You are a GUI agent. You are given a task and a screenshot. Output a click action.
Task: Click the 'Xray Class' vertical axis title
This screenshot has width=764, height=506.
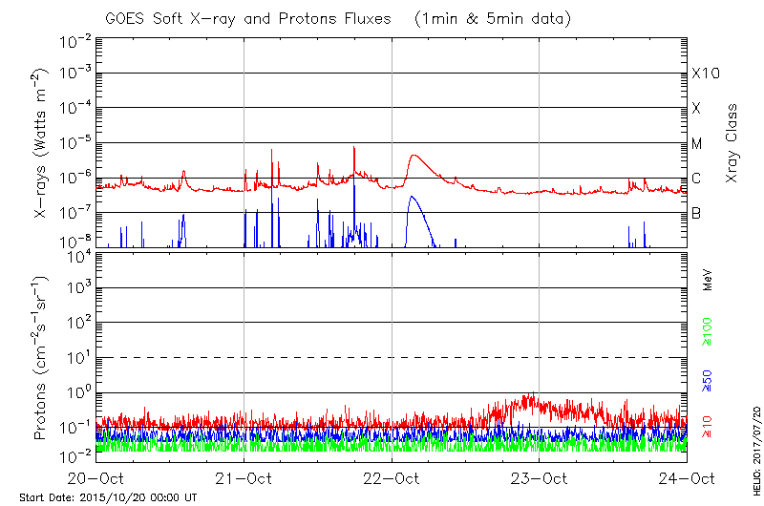coord(732,143)
